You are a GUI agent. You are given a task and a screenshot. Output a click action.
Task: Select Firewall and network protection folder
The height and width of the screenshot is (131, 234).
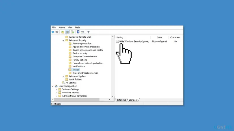tap(88, 63)
